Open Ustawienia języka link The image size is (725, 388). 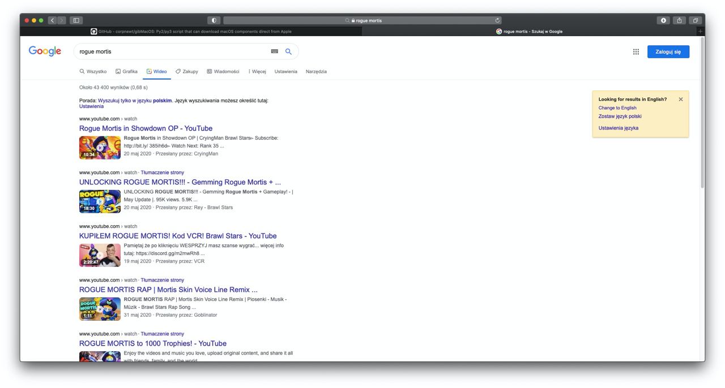click(x=619, y=128)
